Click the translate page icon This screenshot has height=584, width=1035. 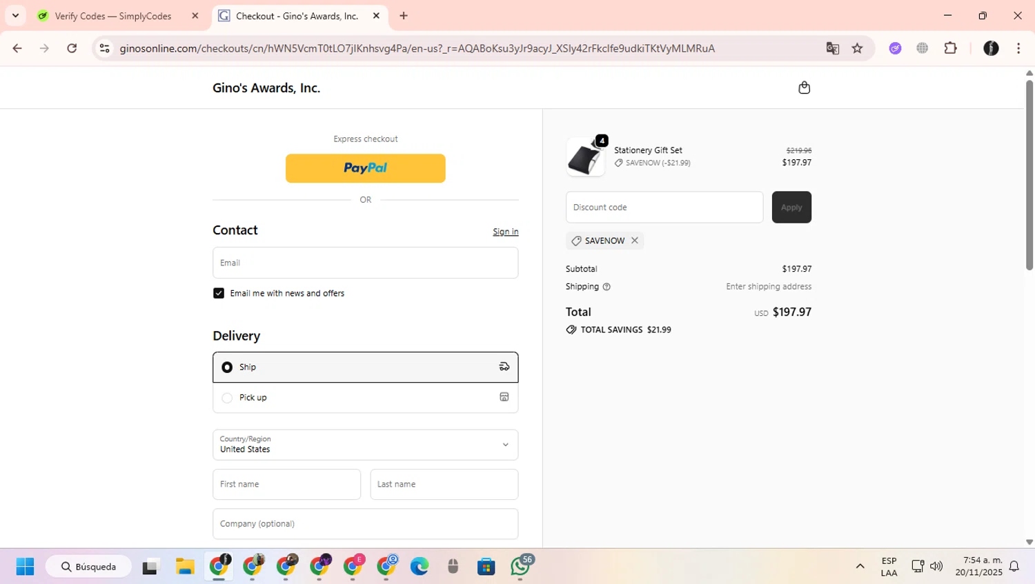pyautogui.click(x=833, y=48)
